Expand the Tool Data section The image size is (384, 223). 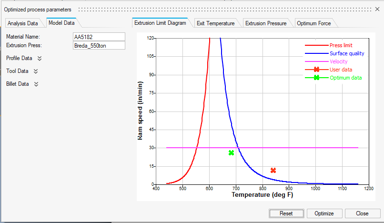(36, 71)
